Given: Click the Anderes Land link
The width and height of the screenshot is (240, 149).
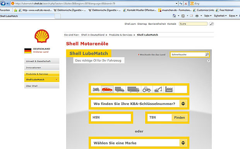Looking at the screenshot, I should 41,52.
